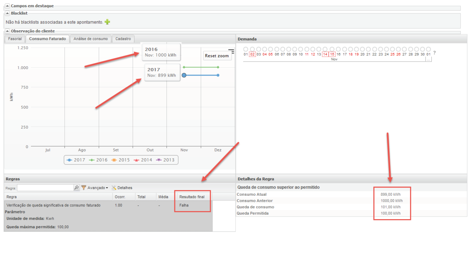Click the blue 2017 data point on Nov
The width and height of the screenshot is (473, 254).
[184, 75]
